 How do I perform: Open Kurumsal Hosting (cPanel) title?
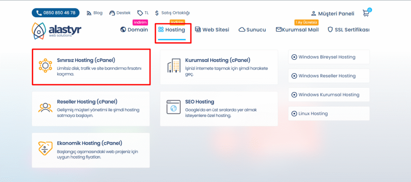(x=218, y=60)
